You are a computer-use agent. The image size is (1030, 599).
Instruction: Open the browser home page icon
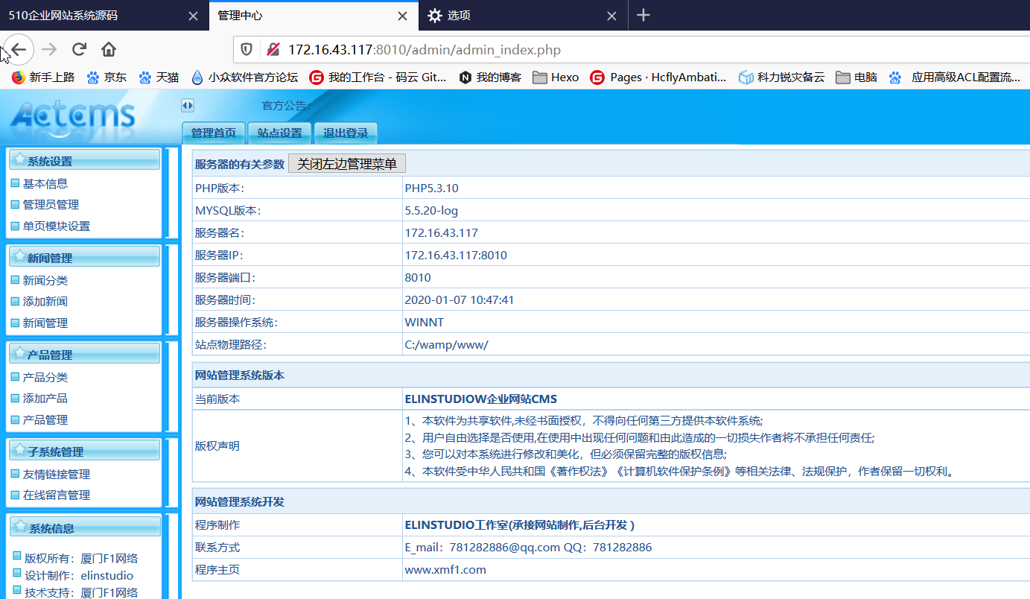[x=109, y=50]
